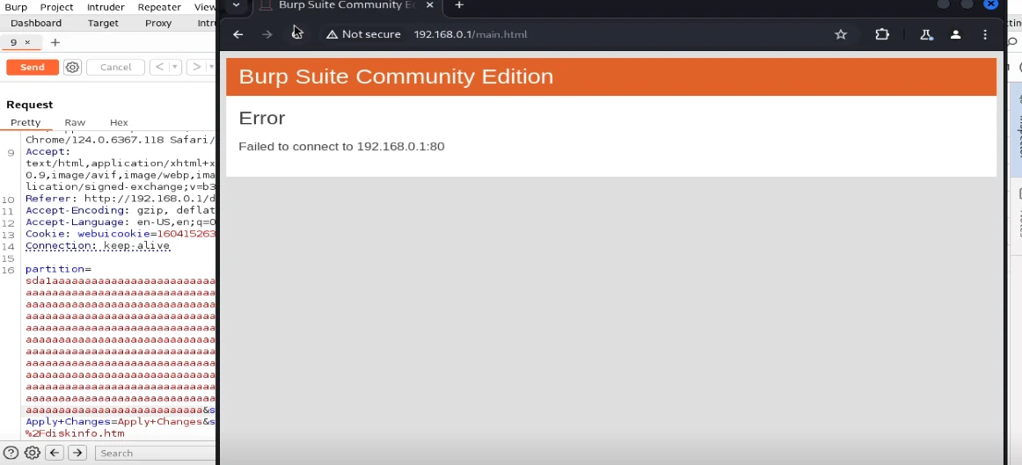The height and width of the screenshot is (465, 1022).
Task: Click the address bar showing 192.168.0.1/main.html
Action: [x=470, y=34]
